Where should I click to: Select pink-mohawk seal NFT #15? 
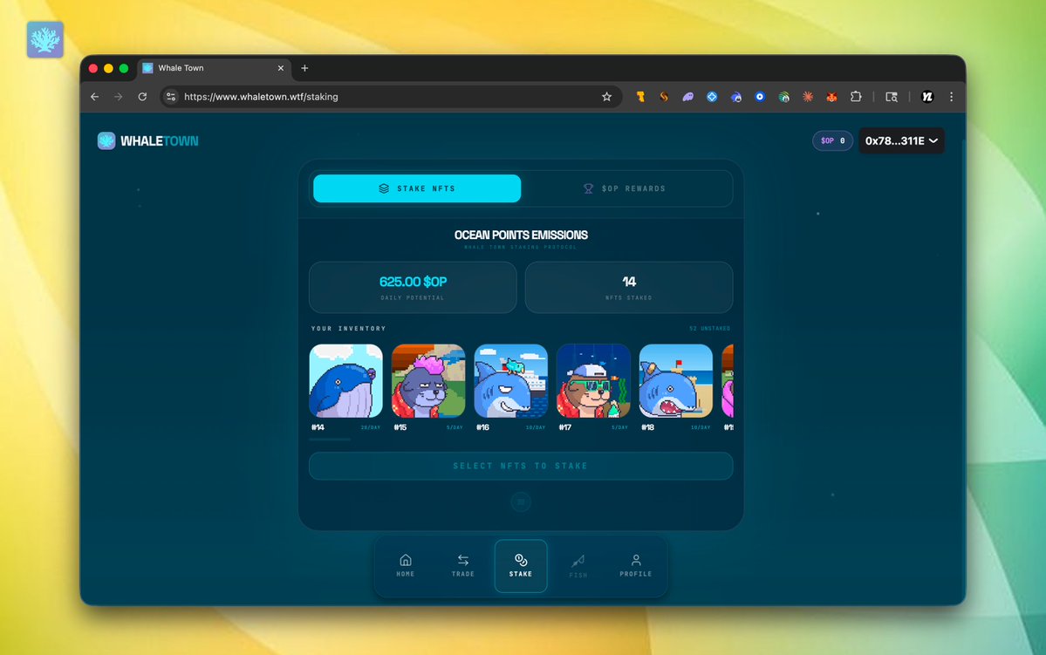click(x=428, y=381)
